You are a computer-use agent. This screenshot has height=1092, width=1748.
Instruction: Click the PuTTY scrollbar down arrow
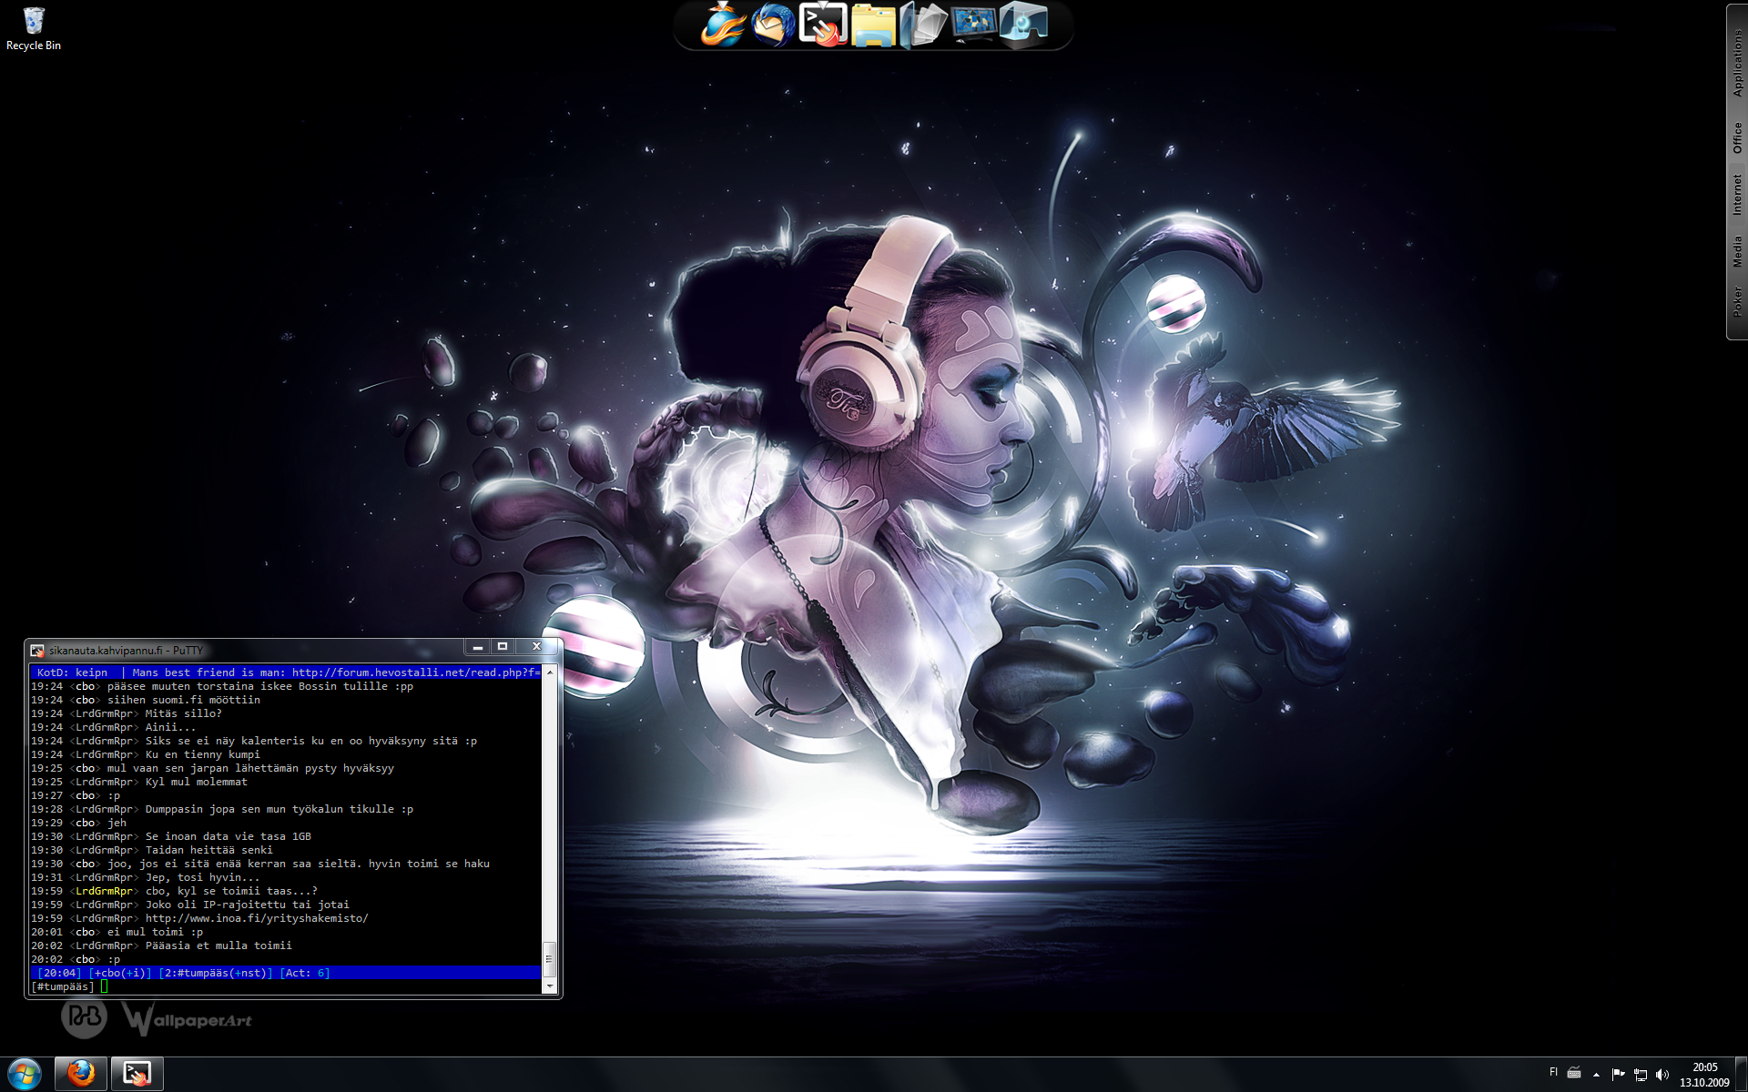tap(549, 986)
